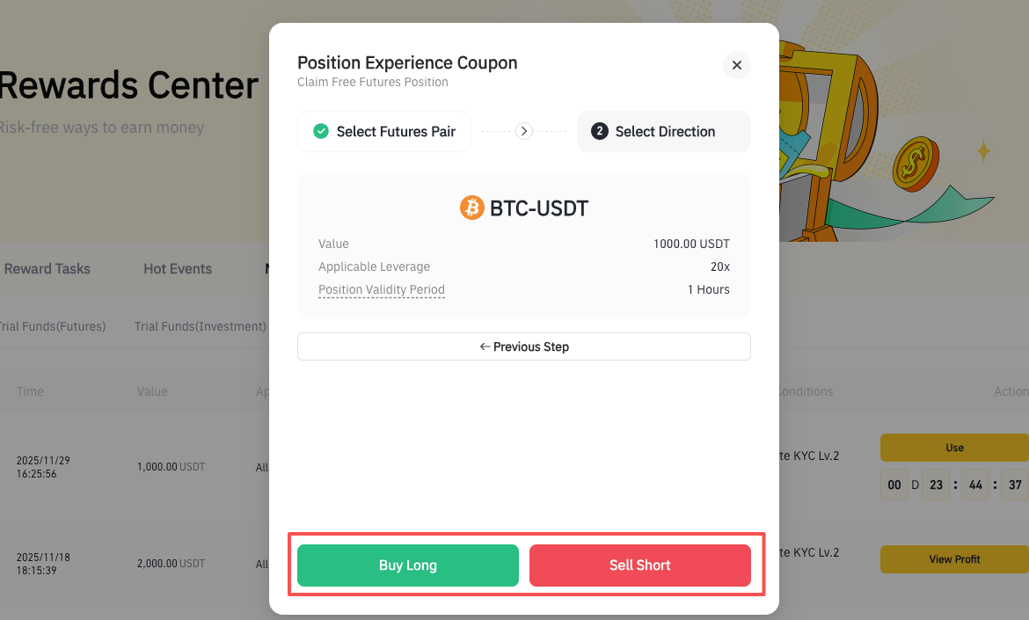Click the gold sparkle star decoration
Image resolution: width=1029 pixels, height=620 pixels.
(983, 150)
